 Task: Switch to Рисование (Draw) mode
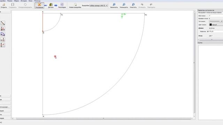39,6
